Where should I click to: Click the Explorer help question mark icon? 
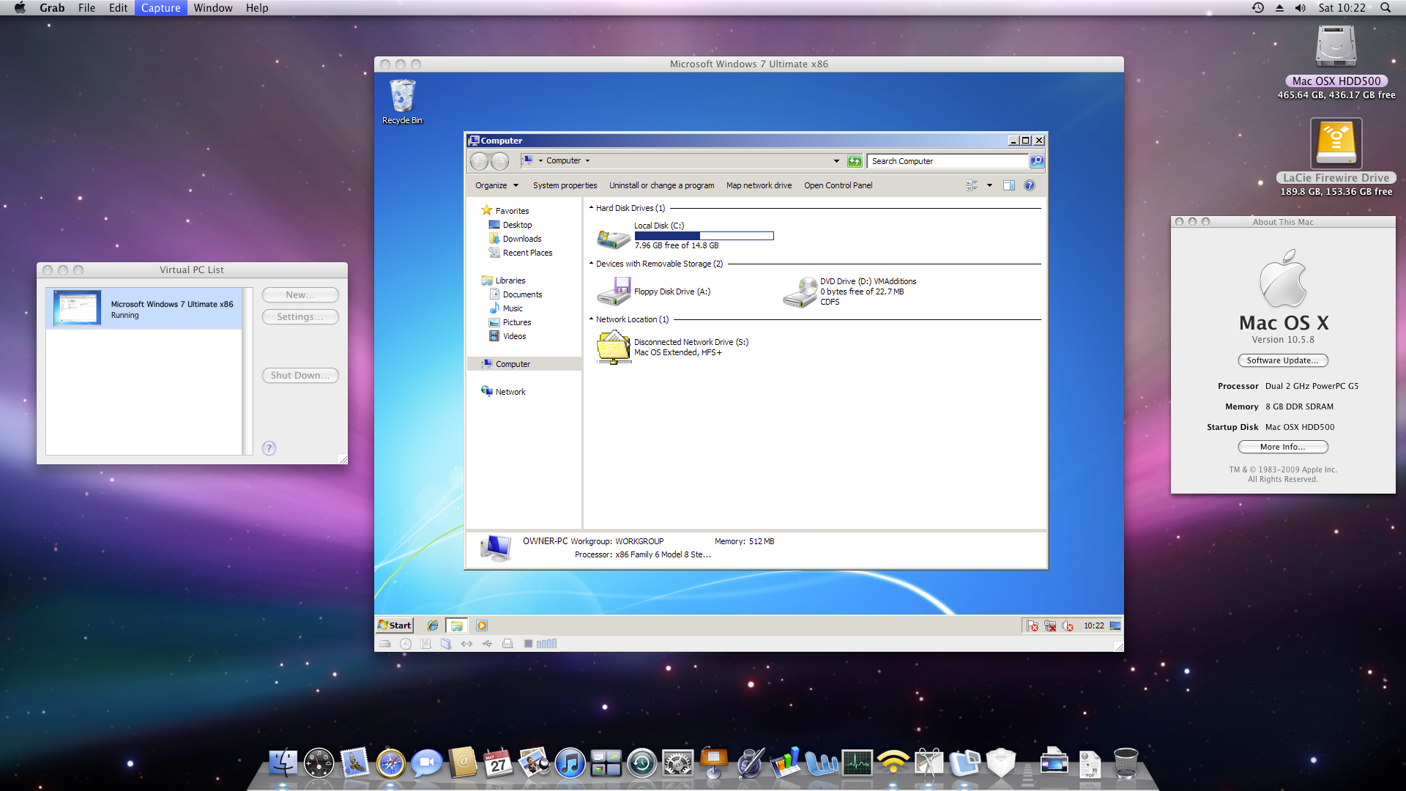1030,185
